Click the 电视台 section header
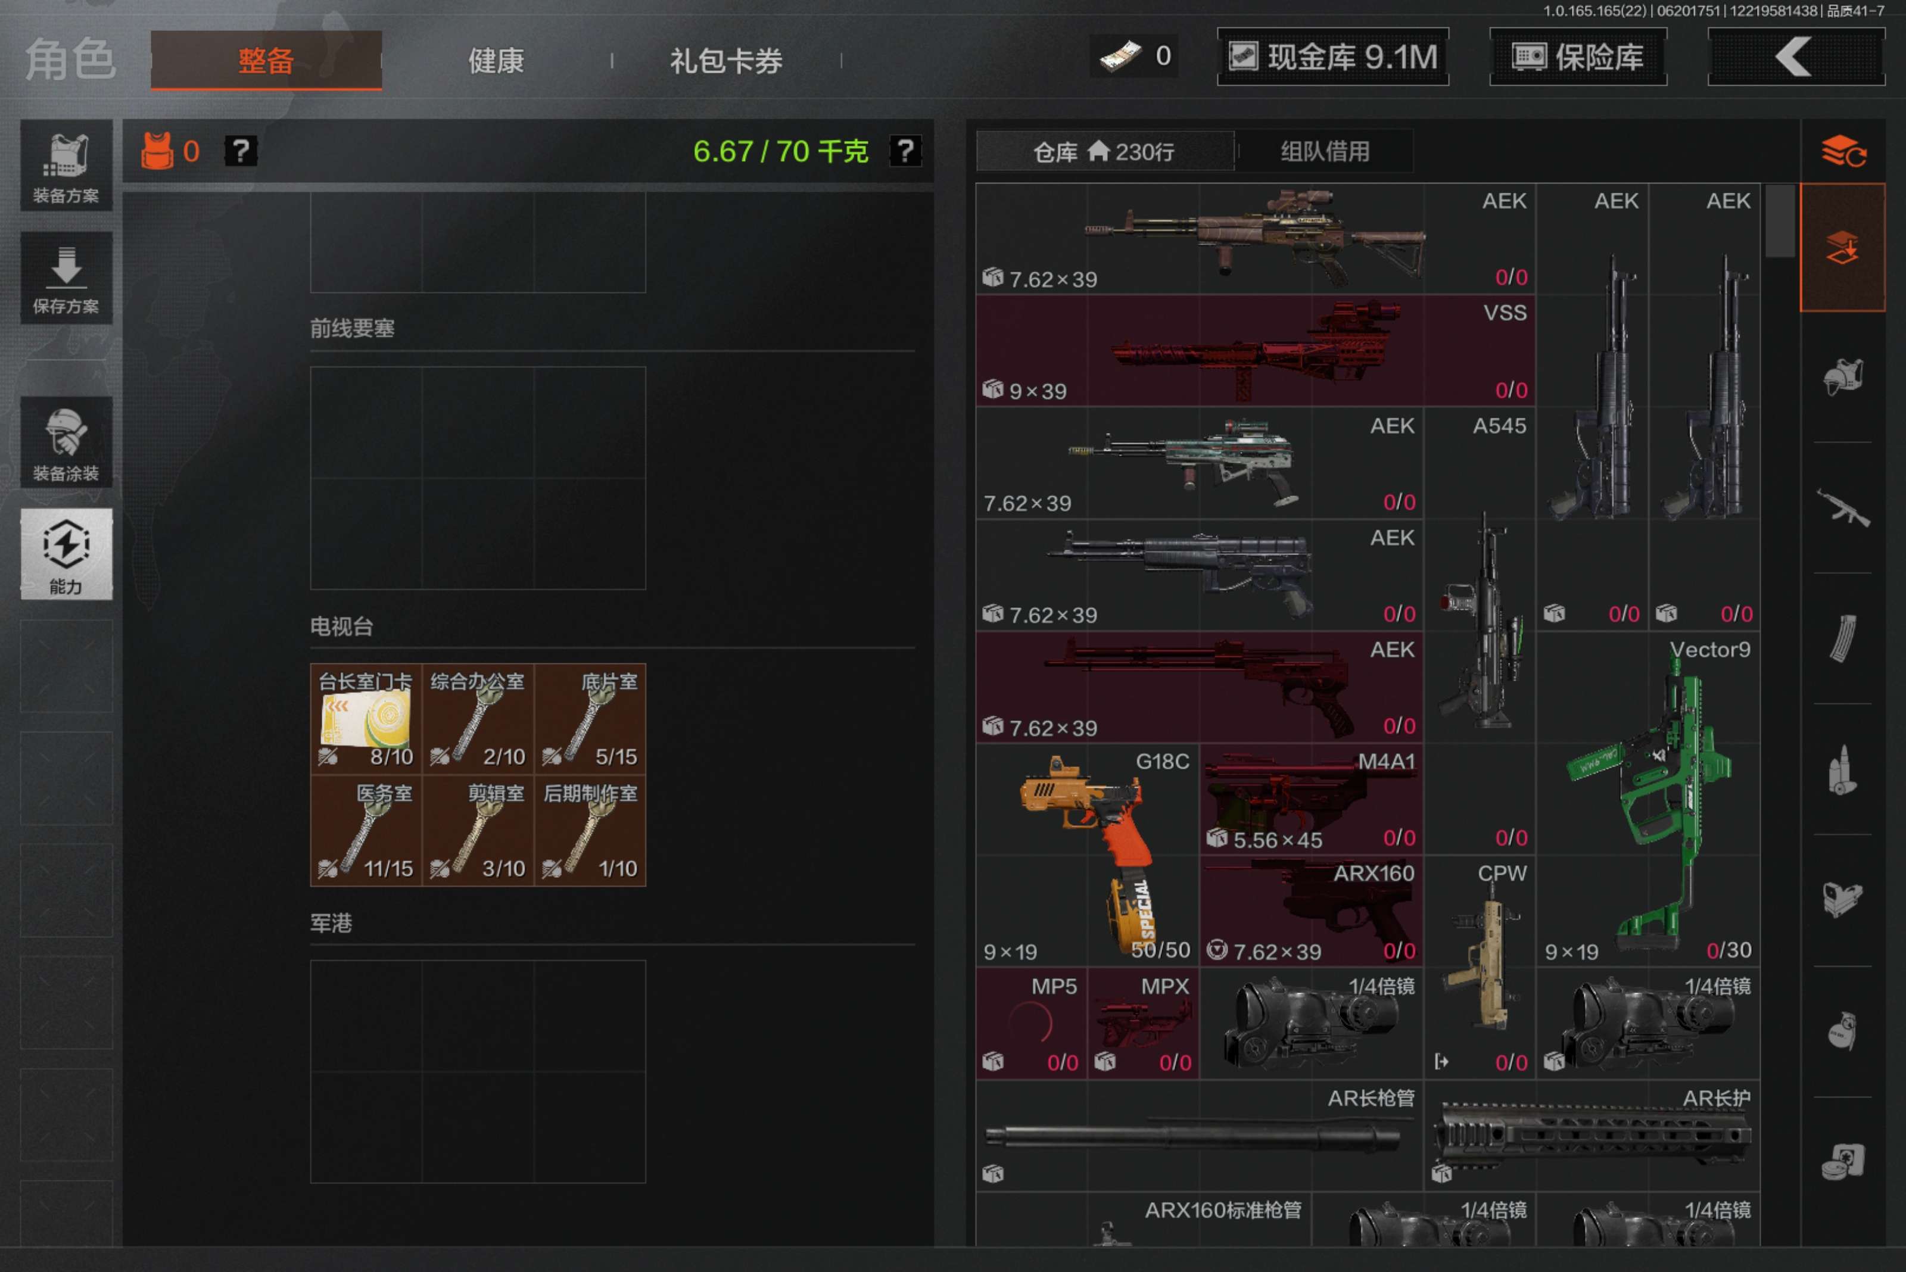Viewport: 1906px width, 1272px height. coord(342,626)
